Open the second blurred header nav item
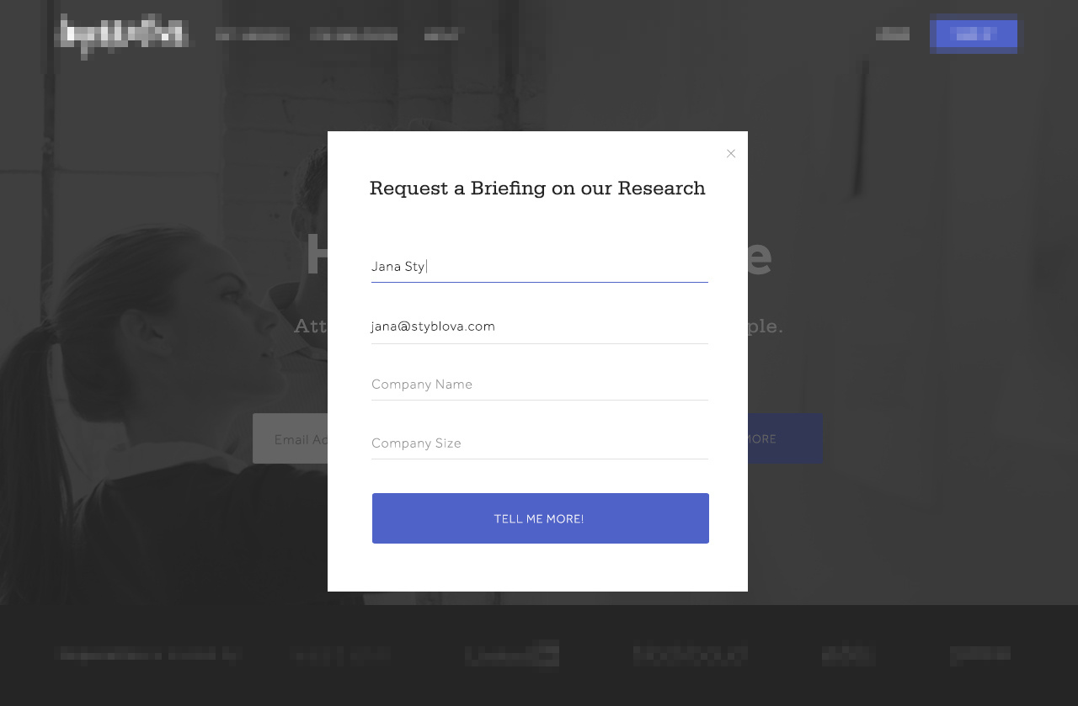 (x=354, y=35)
